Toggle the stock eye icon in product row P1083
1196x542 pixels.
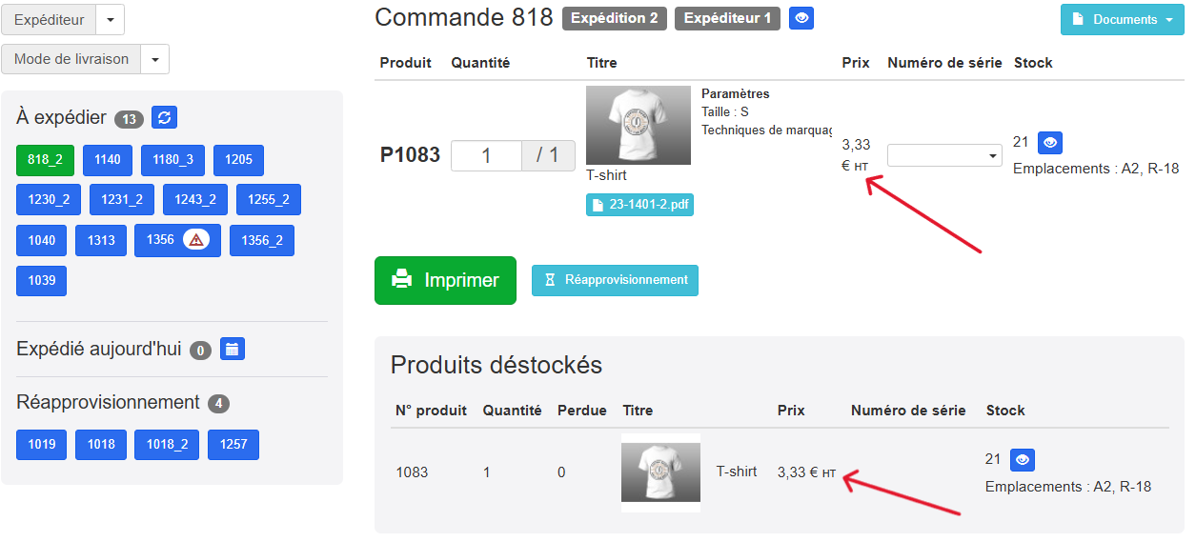[x=1050, y=143]
